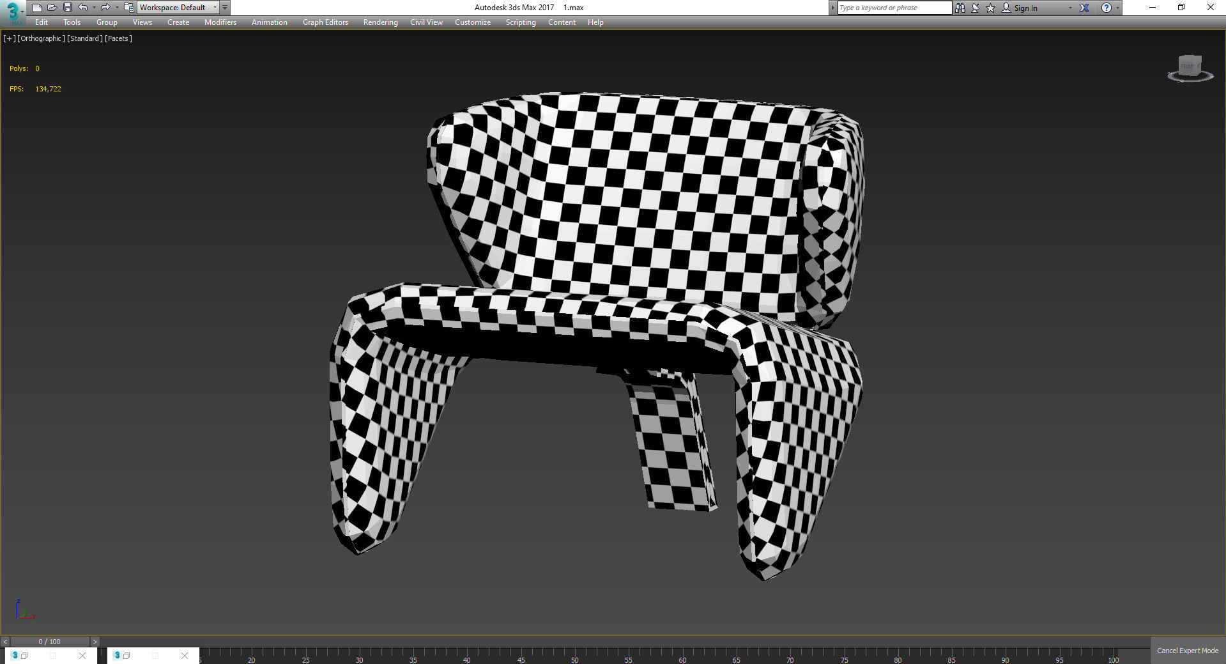Open the Workspace: Default dropdown

tap(178, 8)
